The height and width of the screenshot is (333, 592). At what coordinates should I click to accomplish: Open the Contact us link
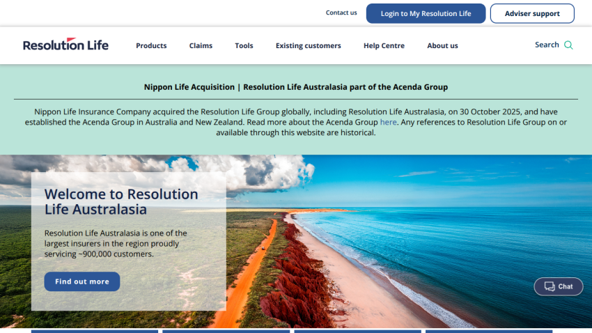click(341, 13)
